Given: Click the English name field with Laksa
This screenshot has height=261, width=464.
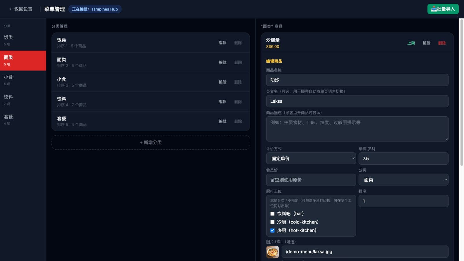Looking at the screenshot, I should point(357,101).
